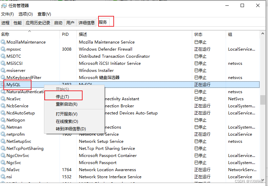Switch to the 应用历史记录 tab
Image resolution: width=268 pixels, height=186 pixels.
pos(38,23)
